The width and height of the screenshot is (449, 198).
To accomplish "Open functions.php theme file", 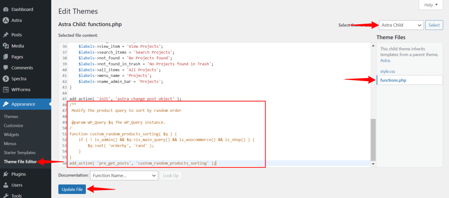I will click(x=410, y=80).
